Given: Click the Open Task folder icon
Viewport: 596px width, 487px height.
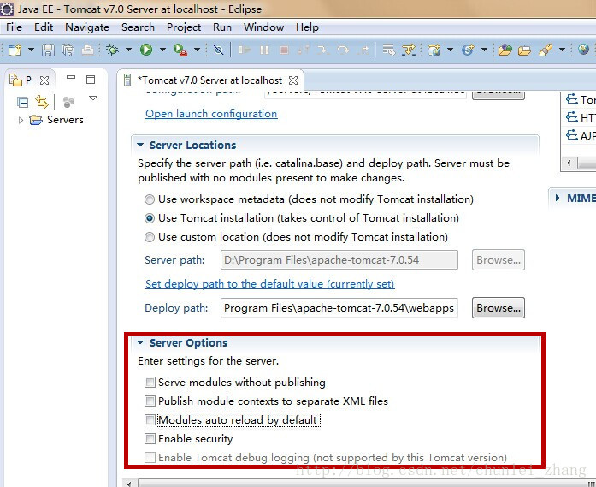Looking at the screenshot, I should [x=524, y=50].
